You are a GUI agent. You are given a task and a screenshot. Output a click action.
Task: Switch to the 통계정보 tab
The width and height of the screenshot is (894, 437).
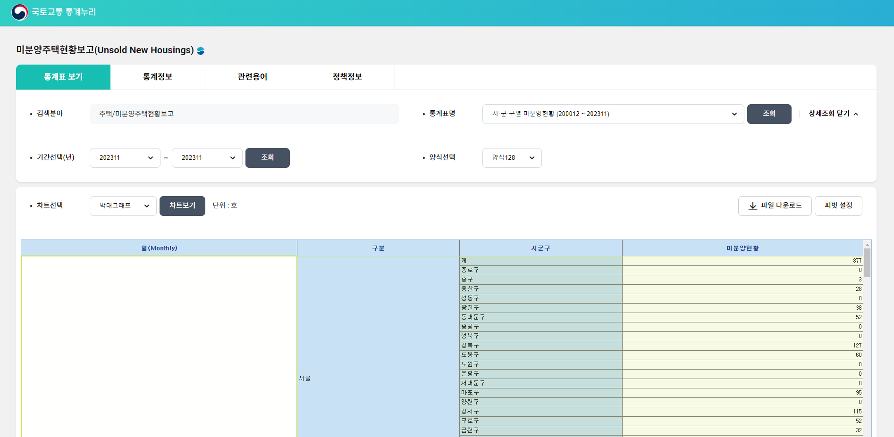(158, 76)
